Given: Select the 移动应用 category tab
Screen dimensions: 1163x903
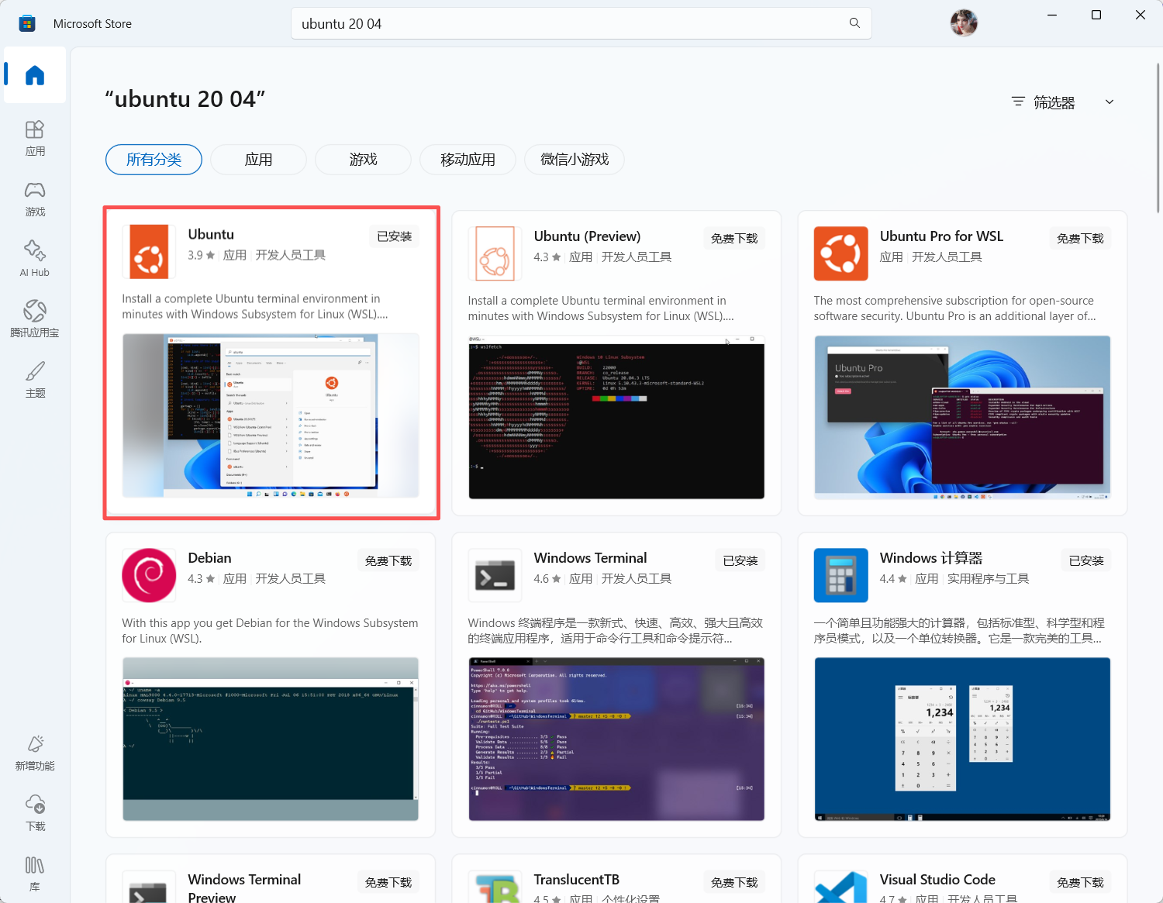Looking at the screenshot, I should click(468, 160).
